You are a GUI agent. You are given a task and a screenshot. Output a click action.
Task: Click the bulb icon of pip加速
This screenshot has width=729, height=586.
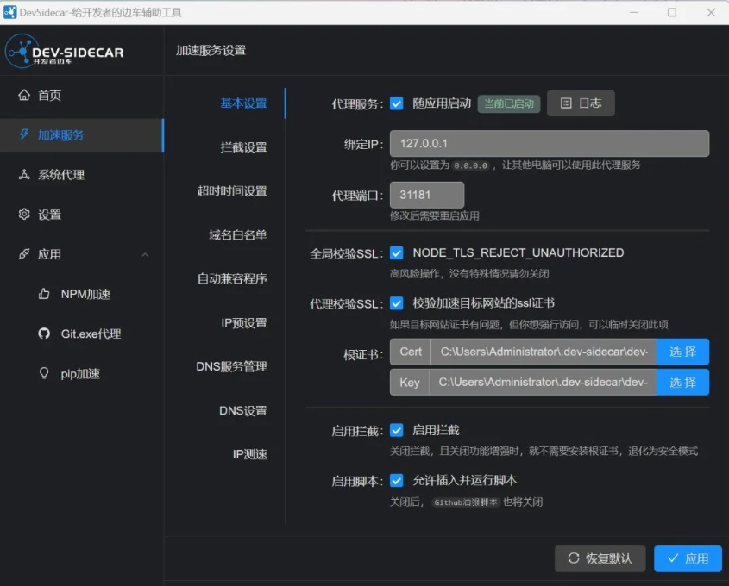click(x=44, y=373)
